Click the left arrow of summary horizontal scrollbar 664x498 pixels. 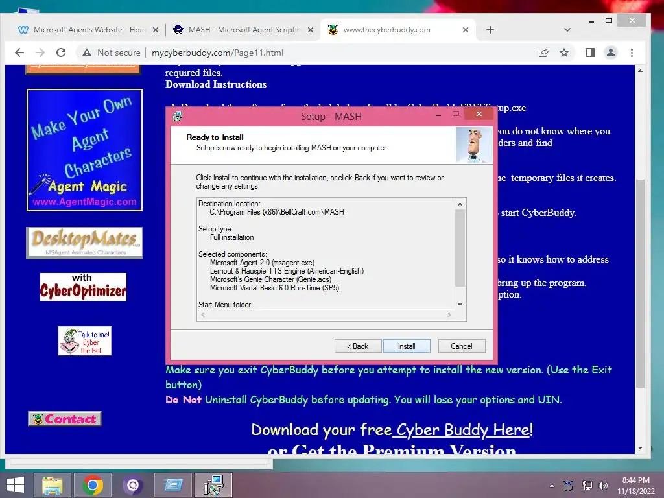tap(203, 314)
